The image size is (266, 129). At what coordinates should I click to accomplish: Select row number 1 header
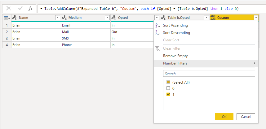point(7,26)
